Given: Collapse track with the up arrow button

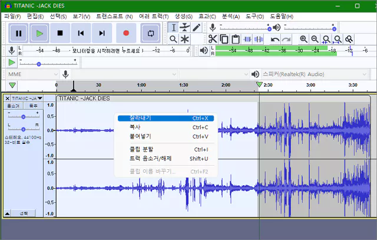Looking at the screenshot, I should [x=8, y=213].
